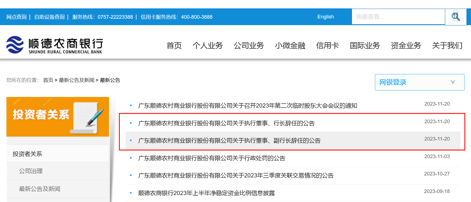Click the 2023-11-03 date of 行政处罚 notice
Viewport: 471px width, 202px height.
437,156
